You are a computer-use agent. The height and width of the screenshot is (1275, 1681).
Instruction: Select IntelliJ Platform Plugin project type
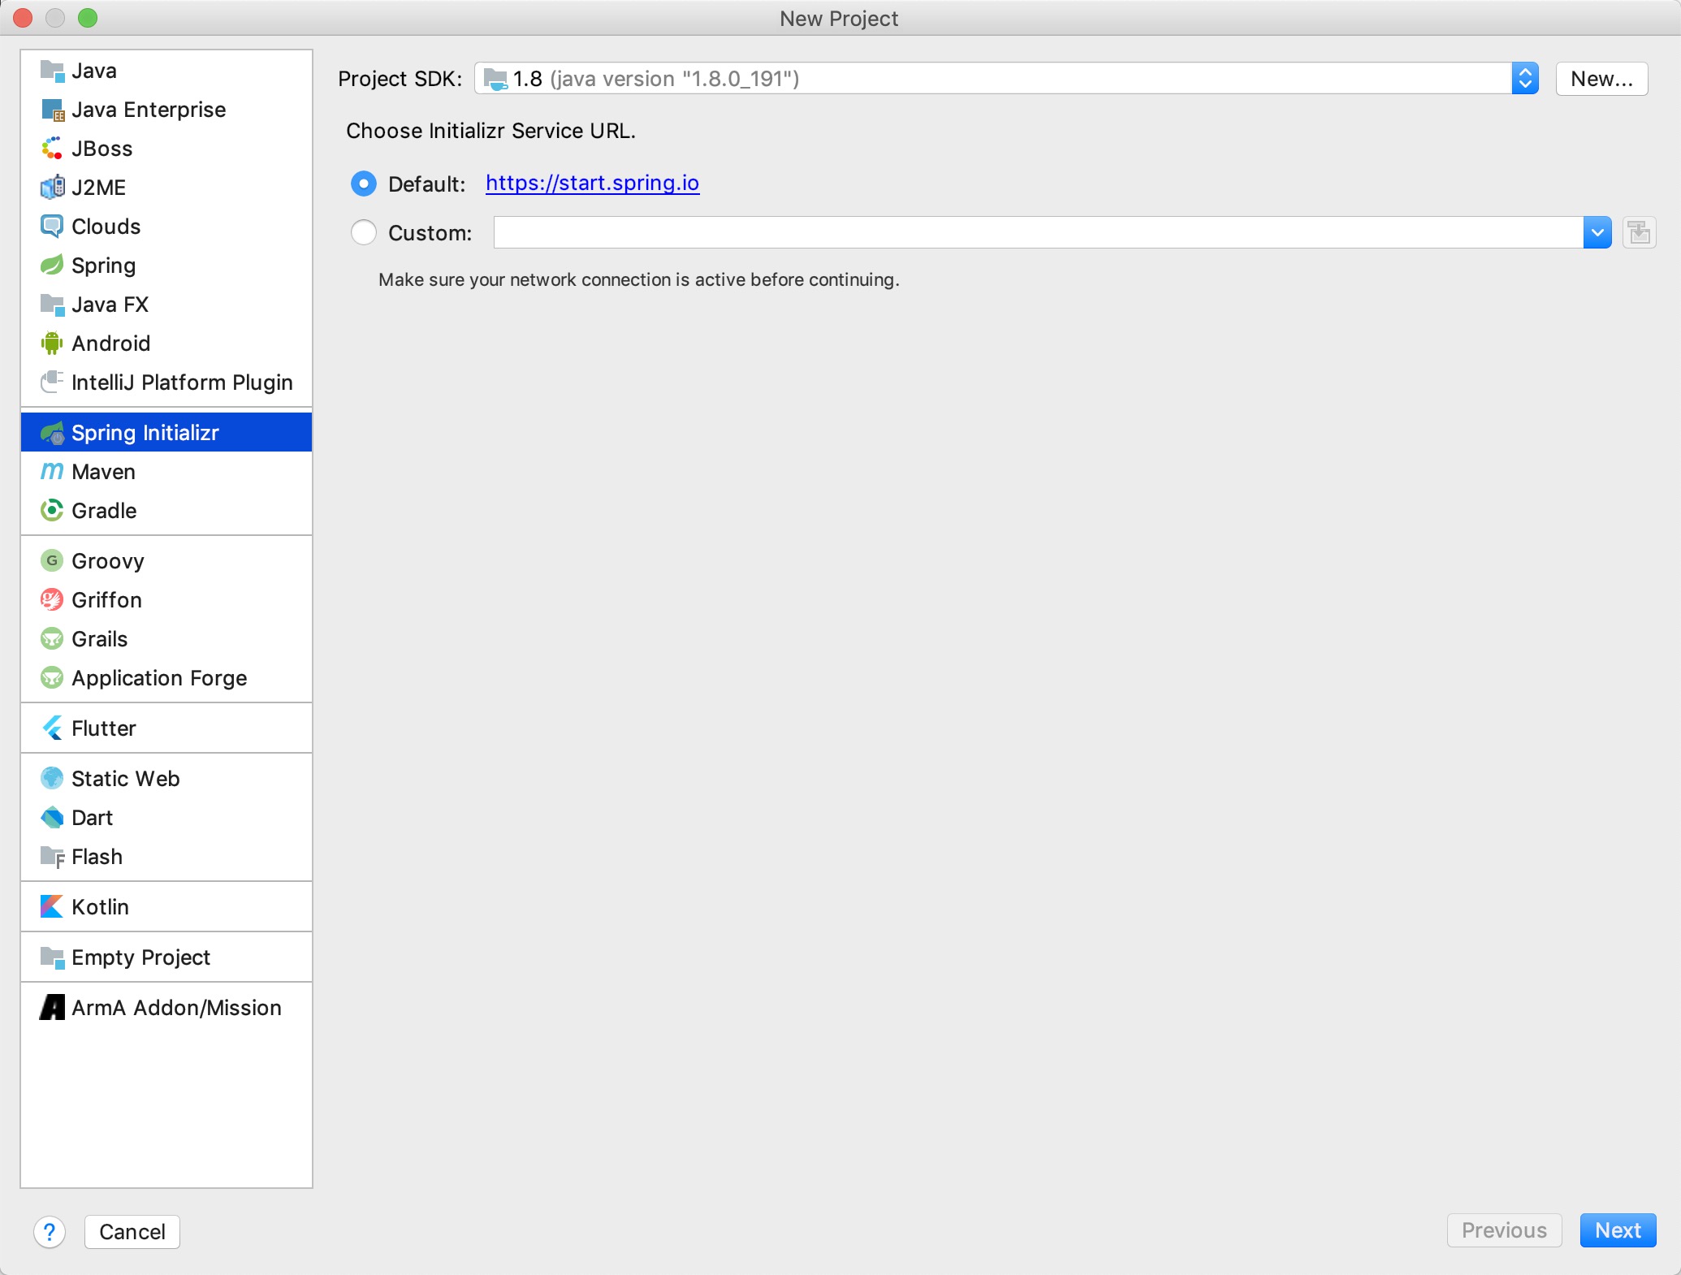point(166,382)
